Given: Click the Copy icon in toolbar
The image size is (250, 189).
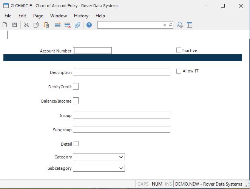Looking at the screenshot, I should coord(36,25).
